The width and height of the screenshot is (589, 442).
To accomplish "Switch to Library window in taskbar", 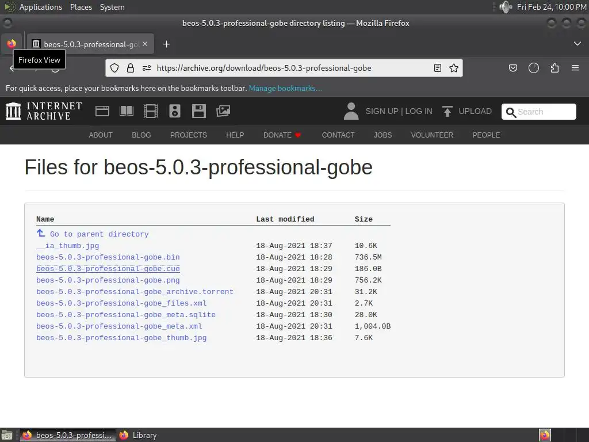I will click(138, 435).
